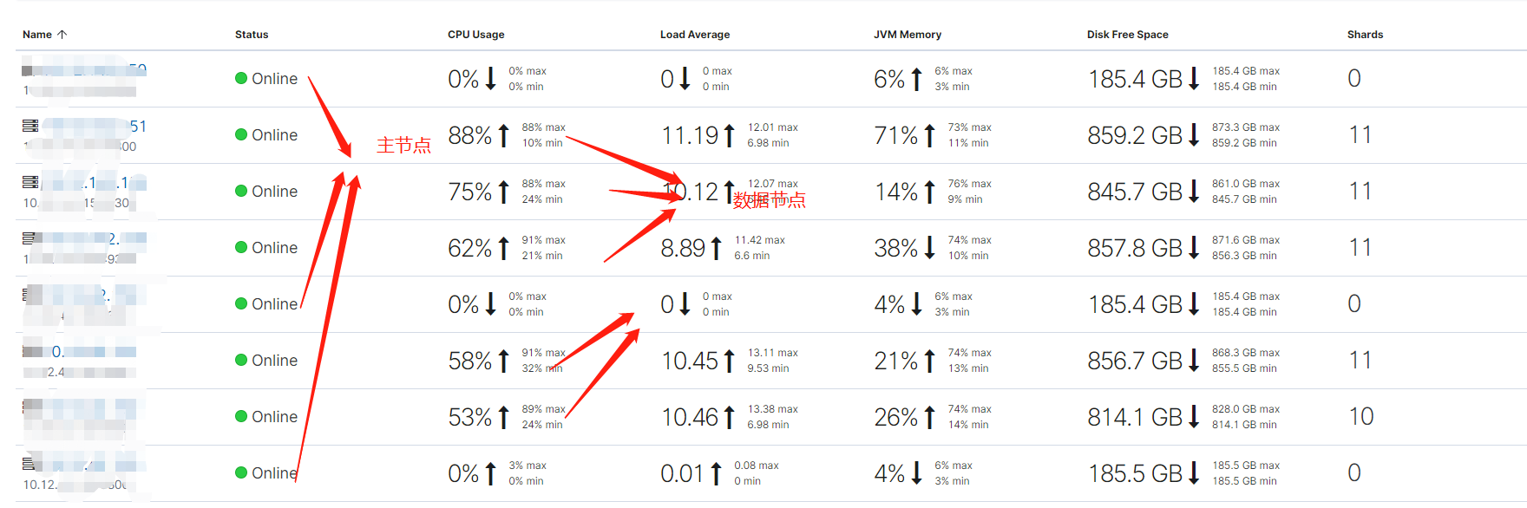Sort the table by JVM Memory
The image size is (1527, 508).
(908, 35)
